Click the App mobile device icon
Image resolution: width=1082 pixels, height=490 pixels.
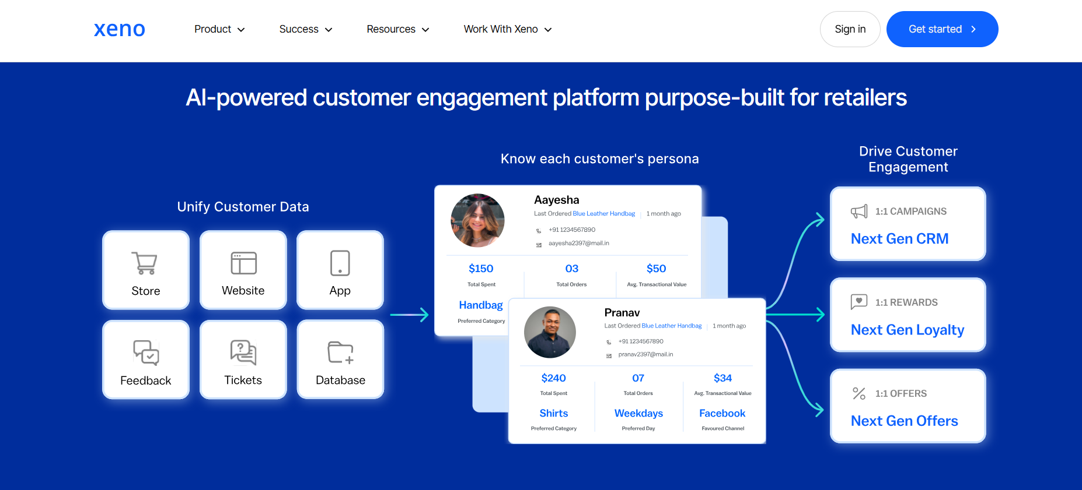(x=340, y=263)
